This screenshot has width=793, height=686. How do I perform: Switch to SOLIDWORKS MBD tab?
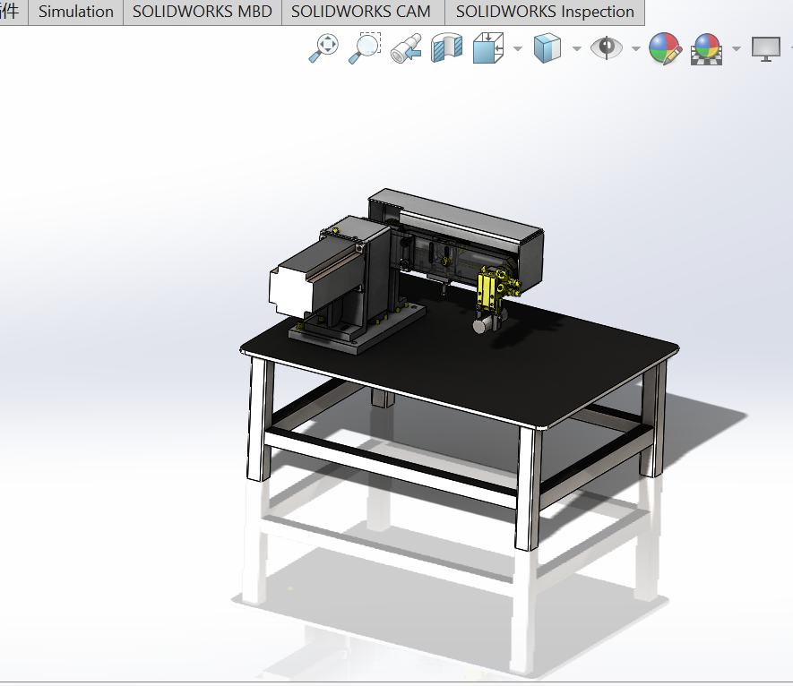203,12
